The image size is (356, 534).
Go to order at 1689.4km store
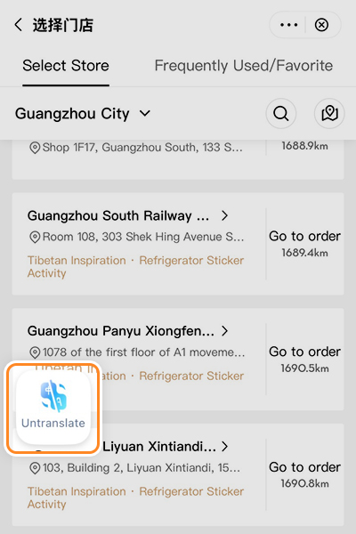304,237
